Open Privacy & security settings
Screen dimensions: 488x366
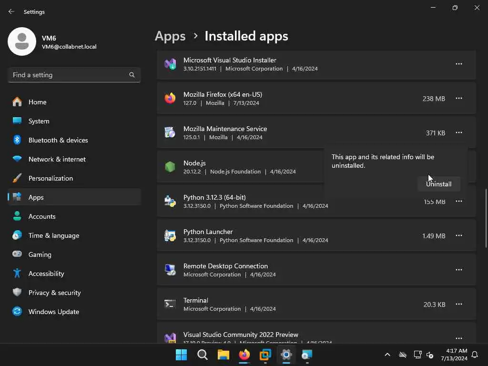point(74,293)
